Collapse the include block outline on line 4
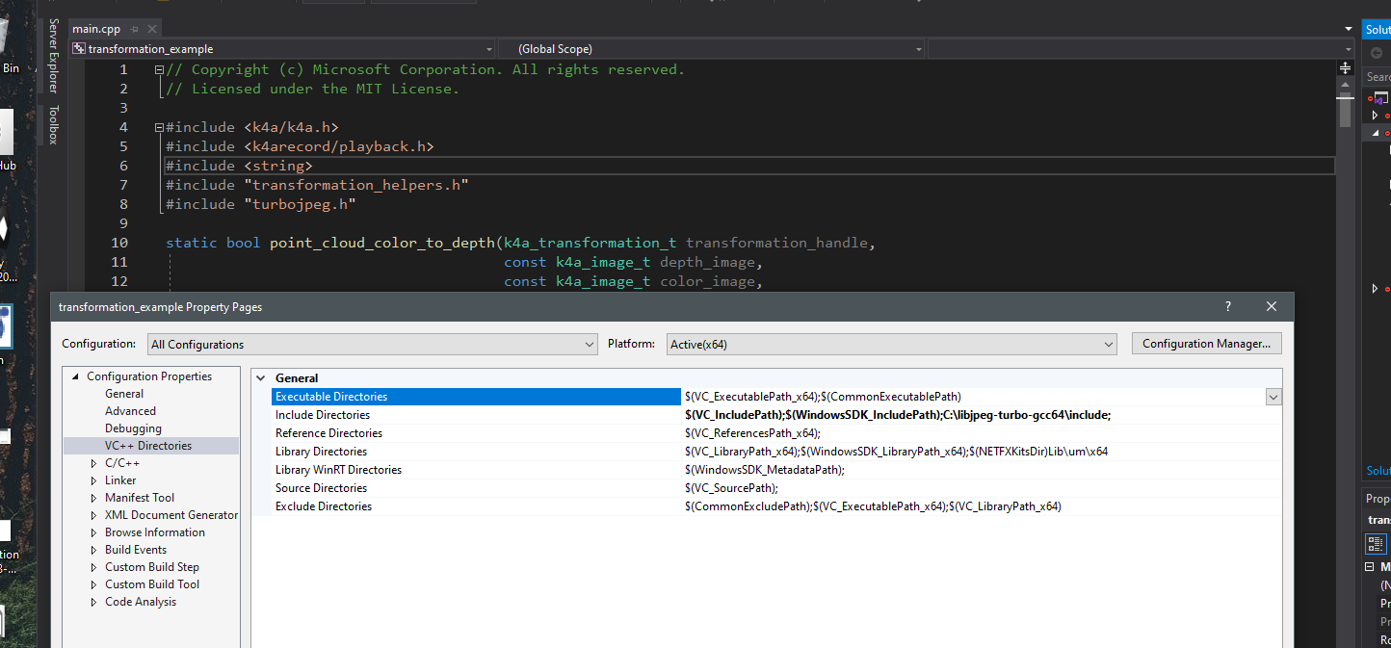Viewport: 1391px width, 648px height. (x=157, y=126)
